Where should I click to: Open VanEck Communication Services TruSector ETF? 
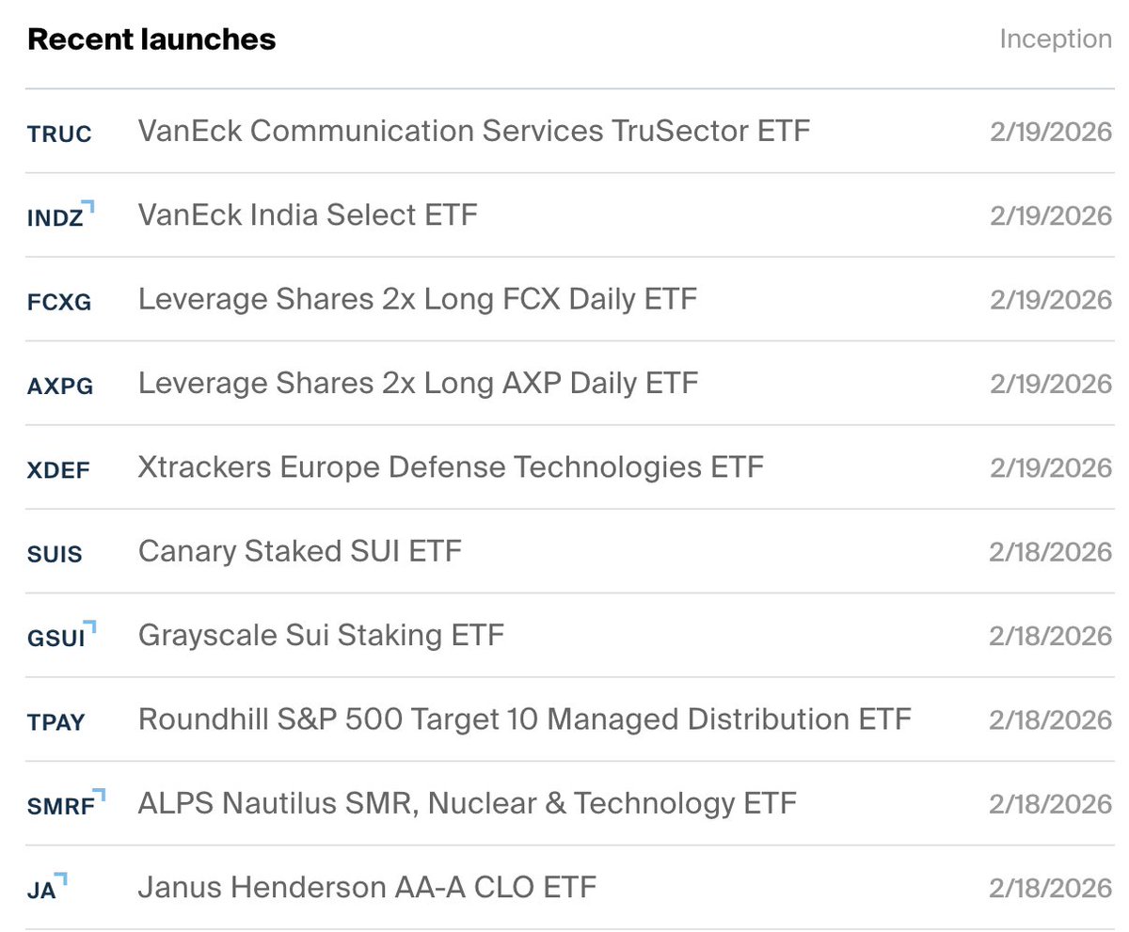473,131
